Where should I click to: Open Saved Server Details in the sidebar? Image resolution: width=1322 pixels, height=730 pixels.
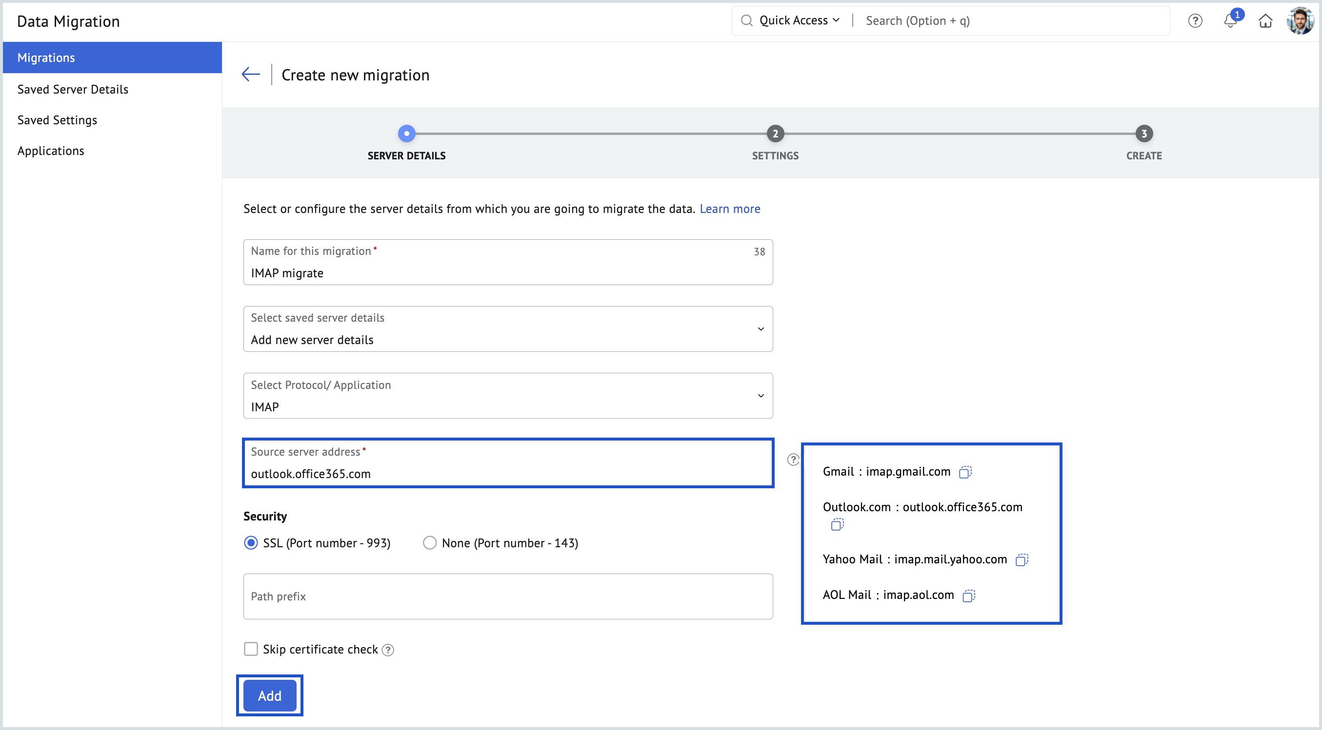[x=73, y=89]
